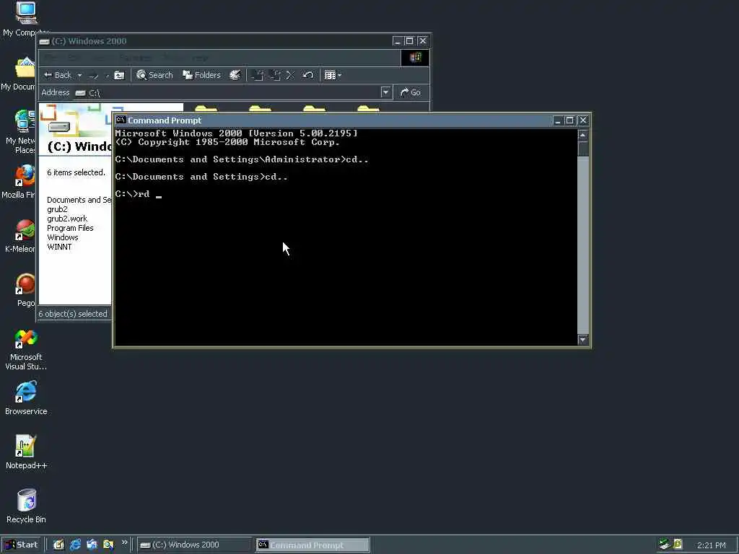Close the Command Prompt window
The image size is (739, 554).
(583, 120)
